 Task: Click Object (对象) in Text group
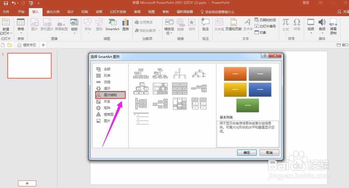coord(260,32)
